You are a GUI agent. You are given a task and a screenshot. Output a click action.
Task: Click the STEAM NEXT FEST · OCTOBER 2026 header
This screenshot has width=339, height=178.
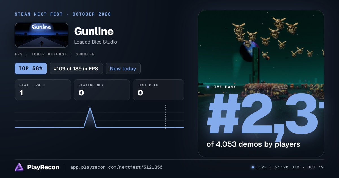63,14
